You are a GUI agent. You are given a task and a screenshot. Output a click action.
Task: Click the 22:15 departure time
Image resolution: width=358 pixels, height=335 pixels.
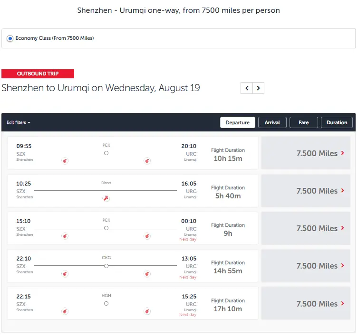click(23, 297)
